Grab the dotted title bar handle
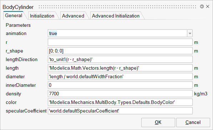213x130 pixels. pos(117,7)
